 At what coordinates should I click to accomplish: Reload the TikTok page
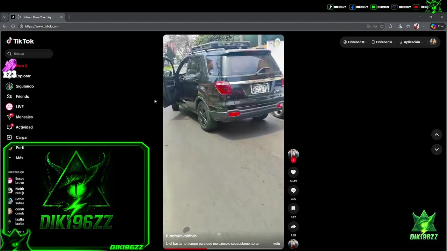point(13,26)
